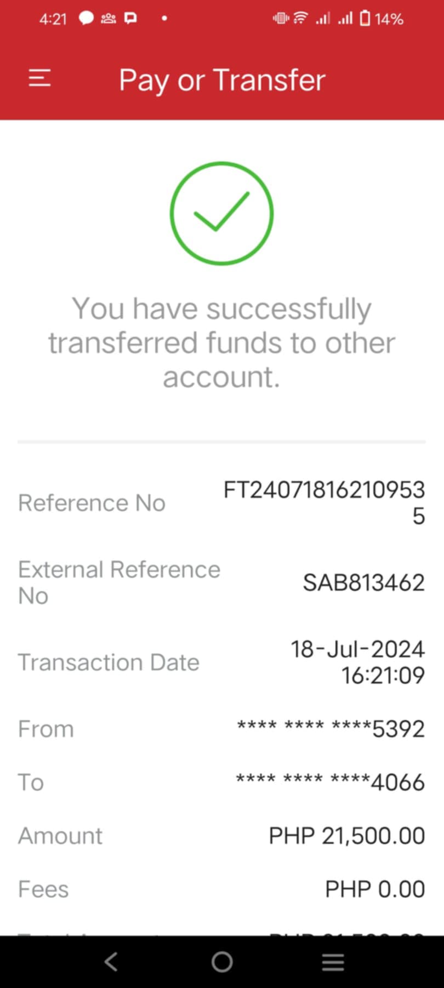Open the recent apps navigation button
444x988 pixels.
click(x=333, y=962)
